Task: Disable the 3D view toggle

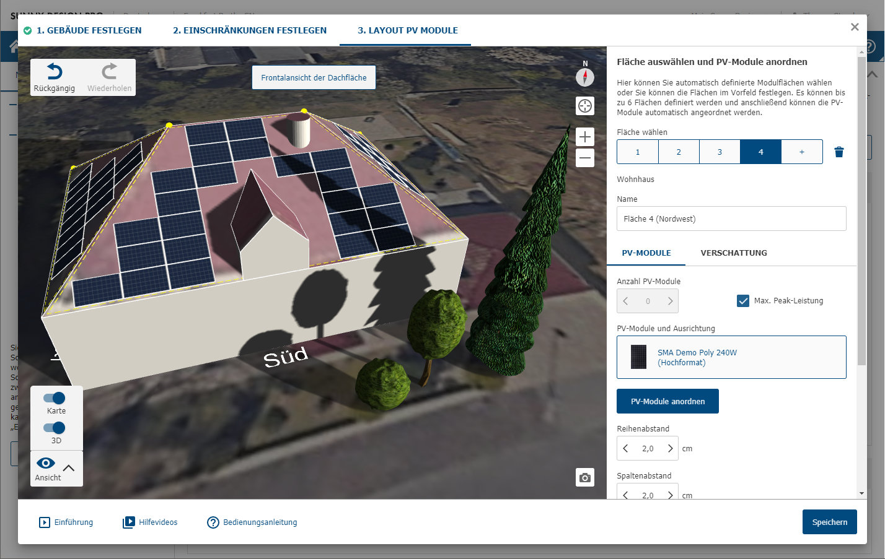Action: tap(55, 428)
